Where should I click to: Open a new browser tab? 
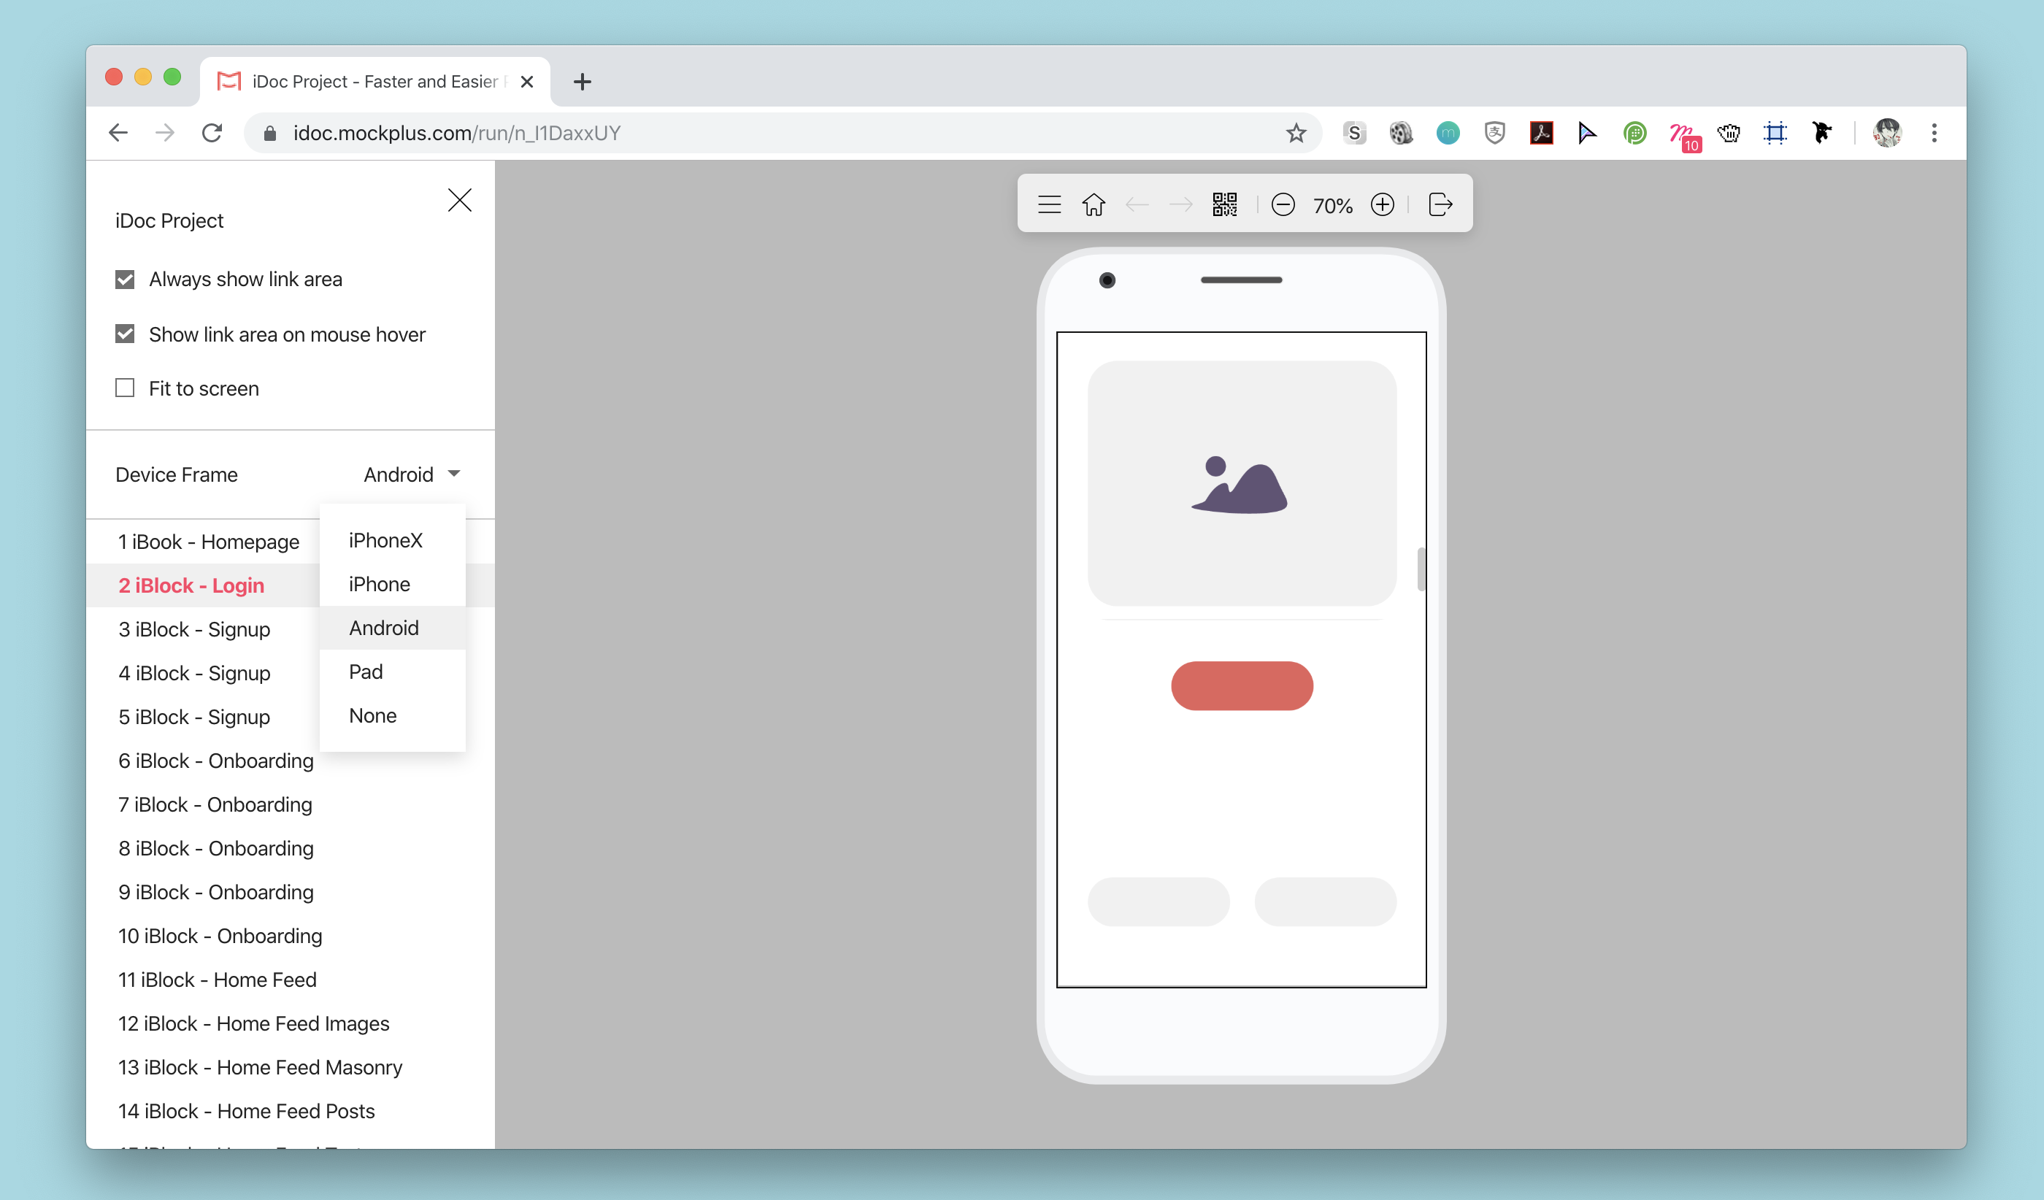(582, 82)
